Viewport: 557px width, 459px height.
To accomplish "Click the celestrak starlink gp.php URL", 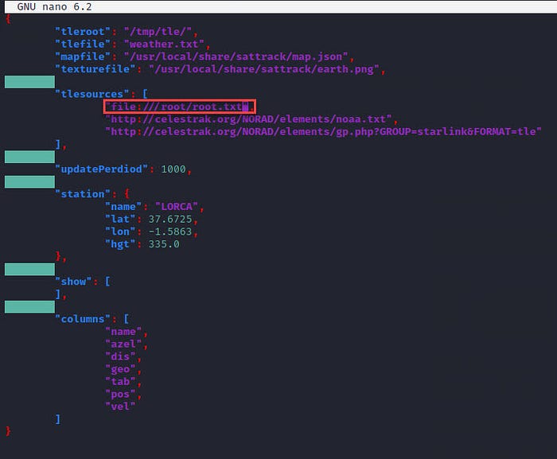I will point(323,132).
